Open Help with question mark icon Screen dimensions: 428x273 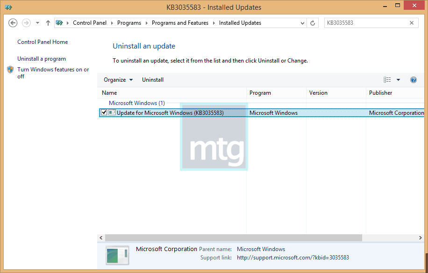coord(413,80)
